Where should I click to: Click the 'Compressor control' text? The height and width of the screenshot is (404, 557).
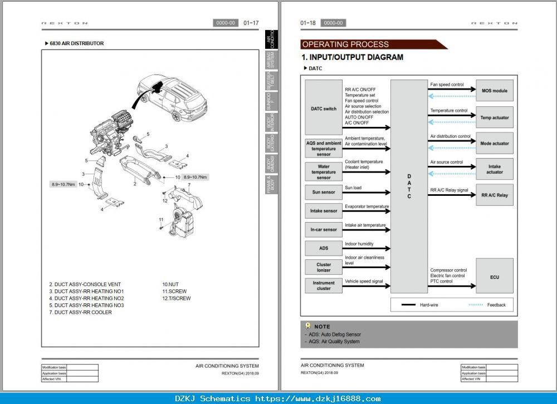tap(448, 270)
